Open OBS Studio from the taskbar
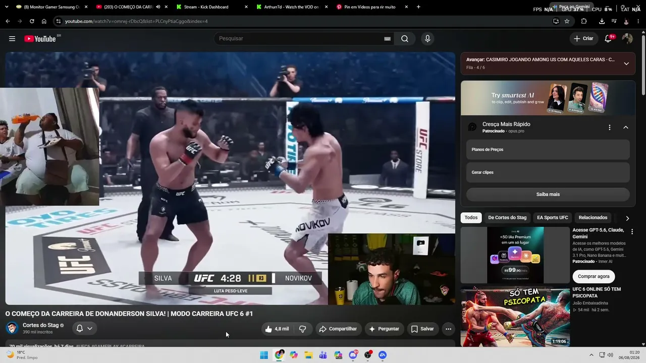 click(368, 355)
